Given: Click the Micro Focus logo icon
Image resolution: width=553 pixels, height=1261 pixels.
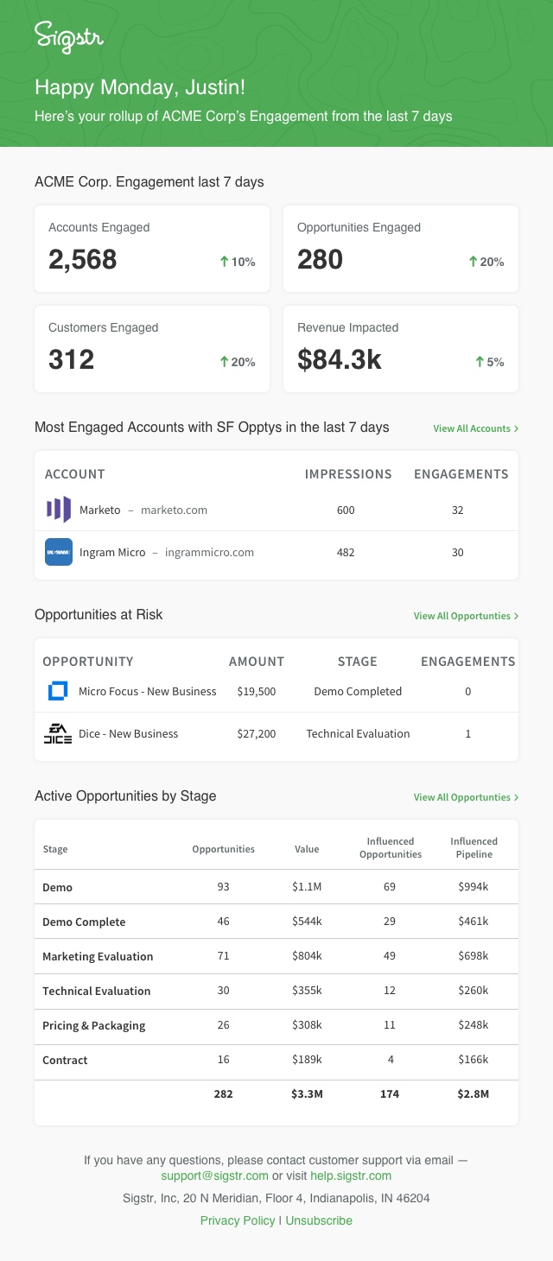Looking at the screenshot, I should [x=58, y=691].
